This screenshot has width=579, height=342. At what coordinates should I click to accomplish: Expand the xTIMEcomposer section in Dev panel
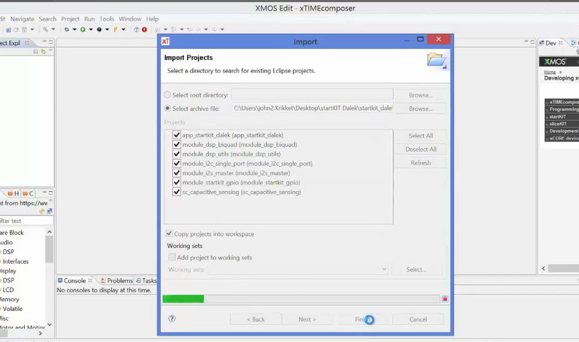563,102
